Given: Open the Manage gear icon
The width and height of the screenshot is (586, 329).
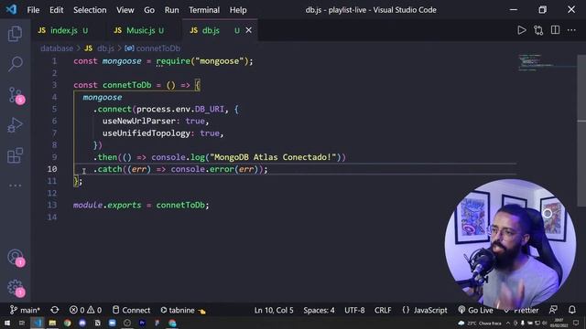Looking at the screenshot, I should click(x=16, y=288).
